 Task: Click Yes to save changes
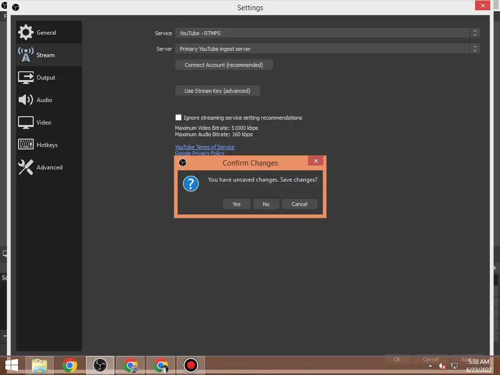click(236, 204)
